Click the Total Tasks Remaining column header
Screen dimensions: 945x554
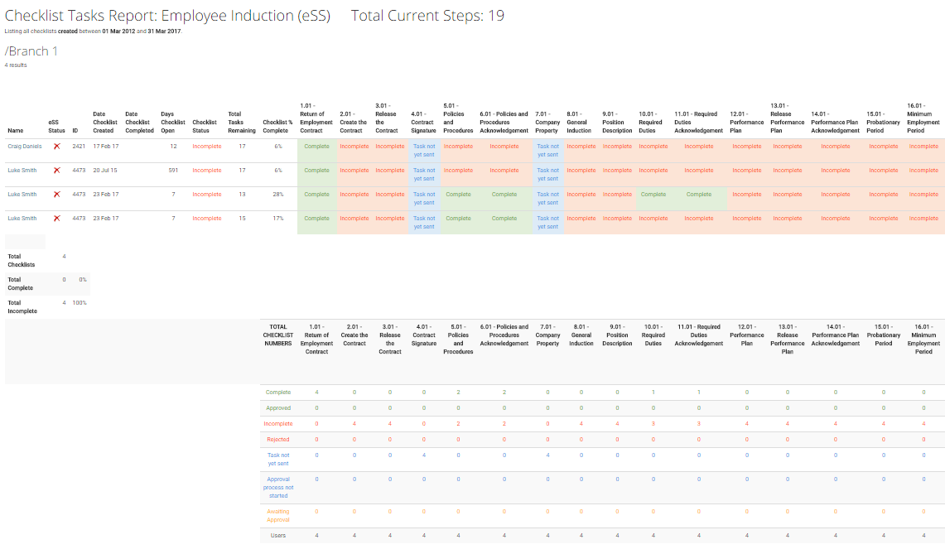(242, 123)
